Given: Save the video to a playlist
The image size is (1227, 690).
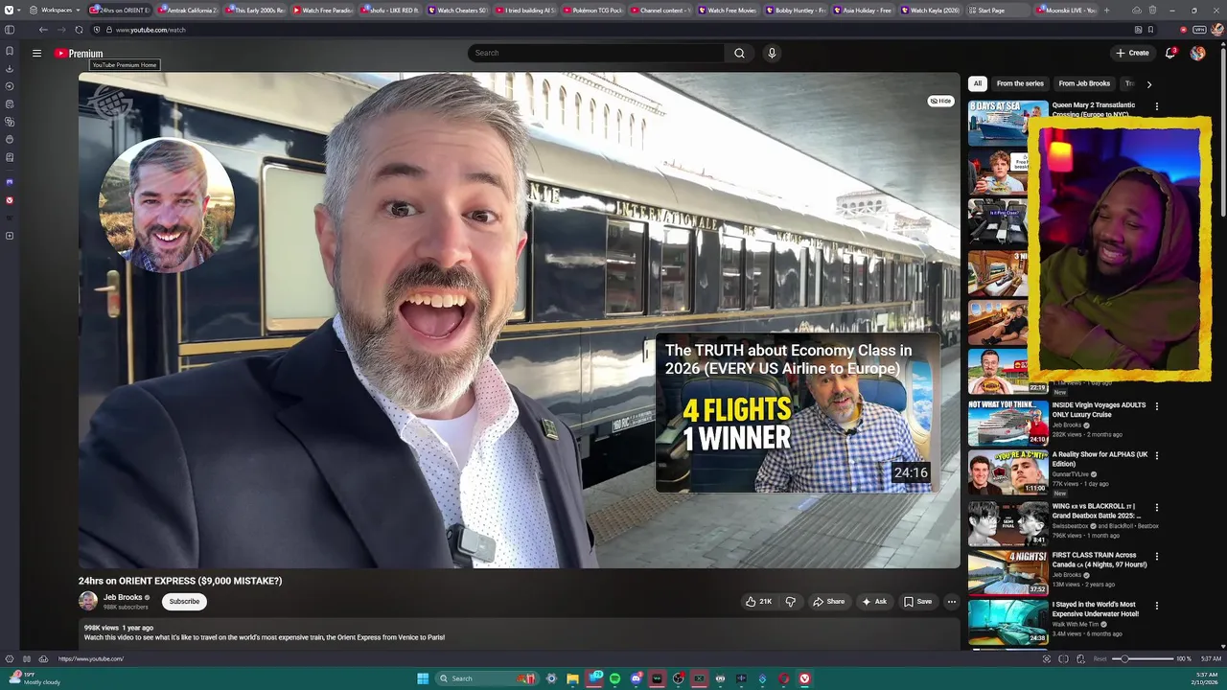Looking at the screenshot, I should [917, 602].
